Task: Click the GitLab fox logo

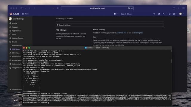Action: point(11,14)
